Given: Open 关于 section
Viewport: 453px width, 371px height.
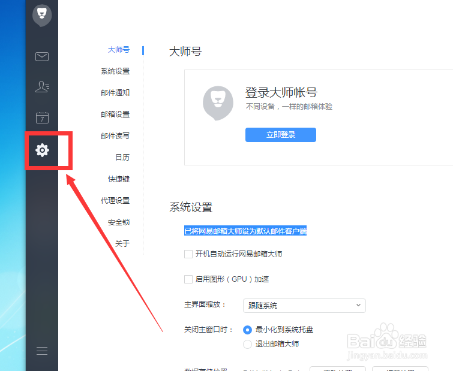Looking at the screenshot, I should point(122,243).
